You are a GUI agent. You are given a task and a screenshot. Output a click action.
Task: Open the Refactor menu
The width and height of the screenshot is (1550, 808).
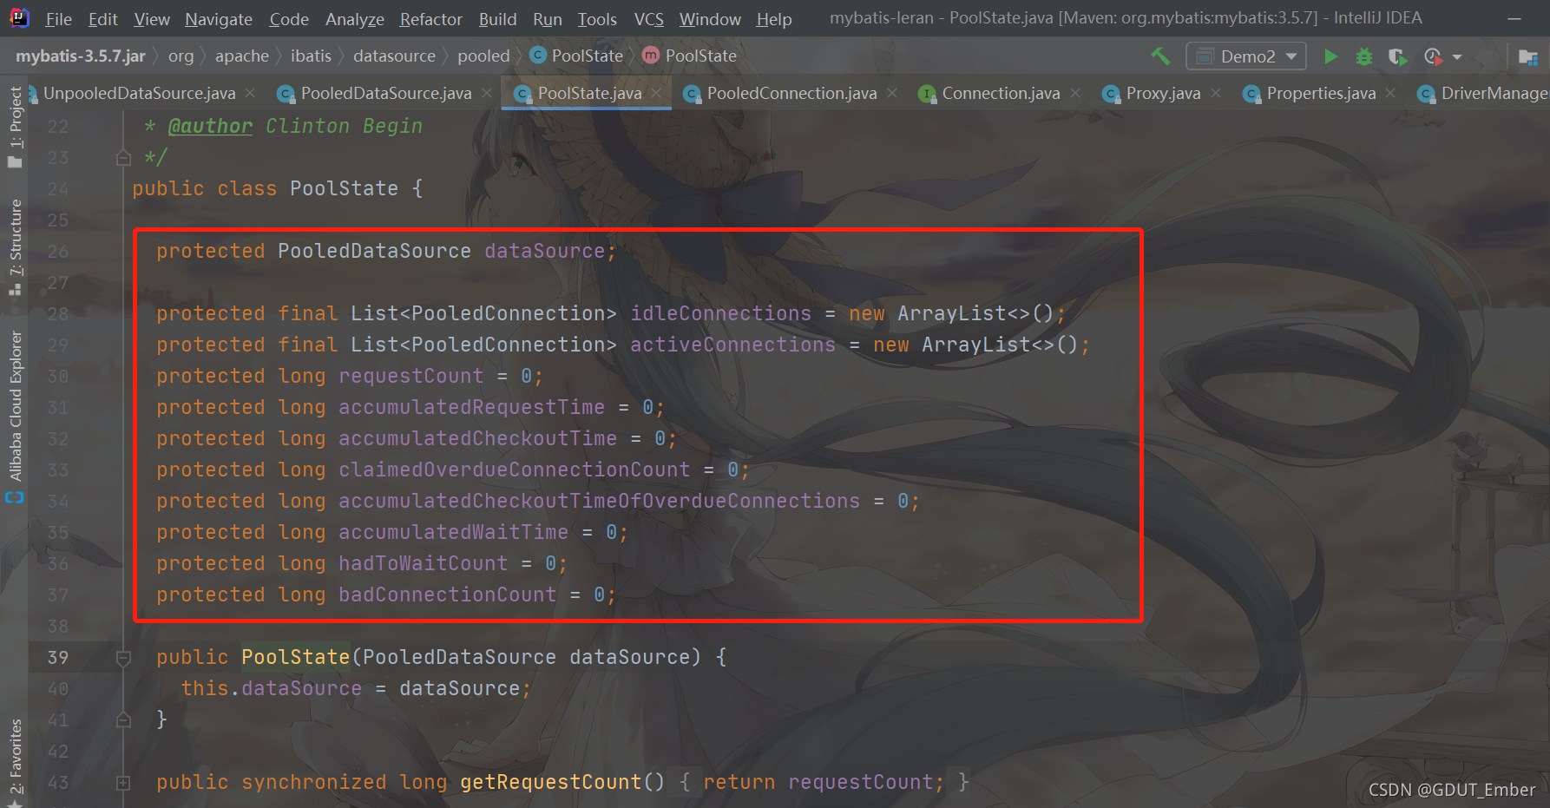430,18
